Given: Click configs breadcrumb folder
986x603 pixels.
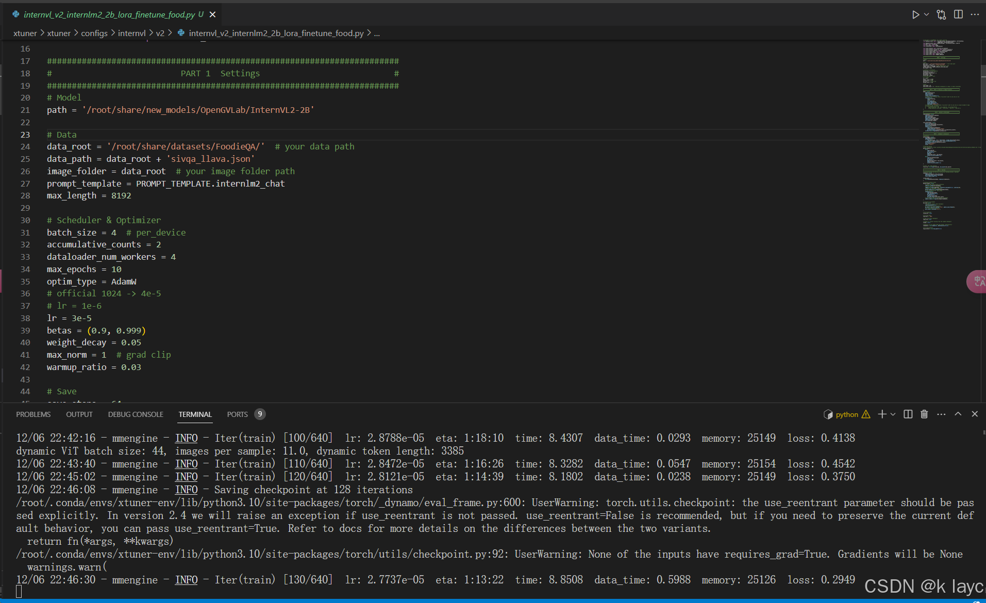Looking at the screenshot, I should [x=94, y=33].
